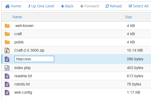This screenshot has width=151, height=100.
Task: Select the index.php file name
Action: click(x=23, y=68)
